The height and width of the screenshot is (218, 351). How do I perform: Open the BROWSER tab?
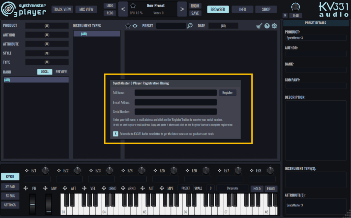click(x=218, y=9)
